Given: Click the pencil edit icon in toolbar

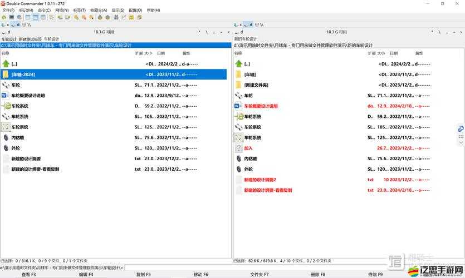Looking at the screenshot, I should click(124, 17).
